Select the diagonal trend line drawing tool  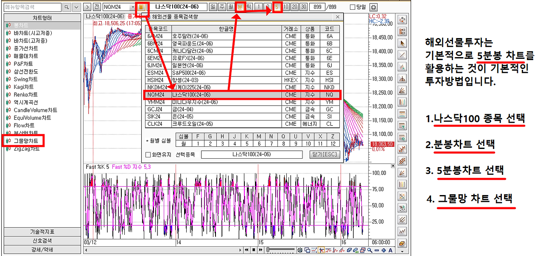[402, 55]
